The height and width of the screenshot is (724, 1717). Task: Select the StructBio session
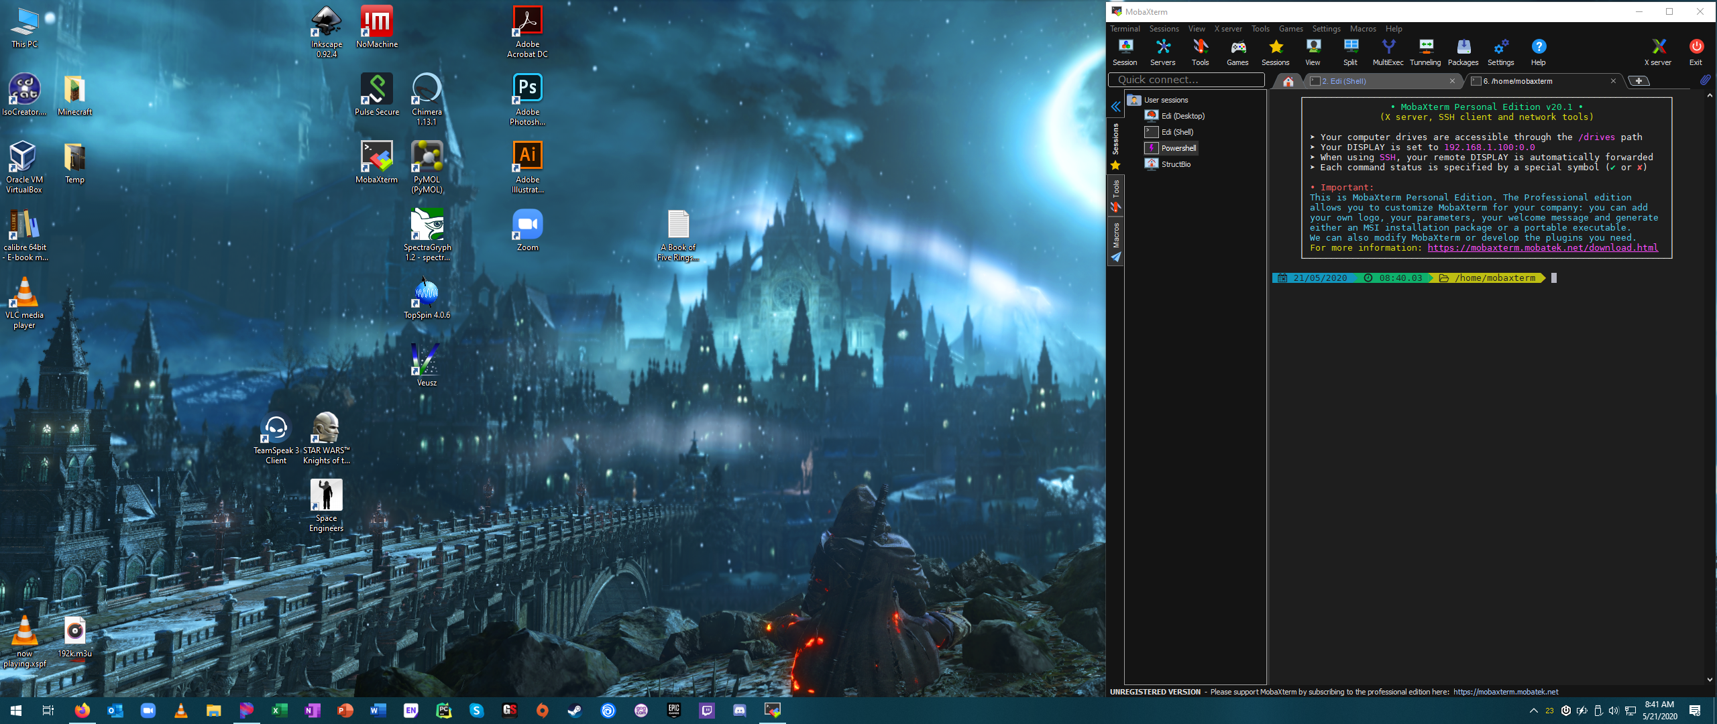coord(1168,164)
